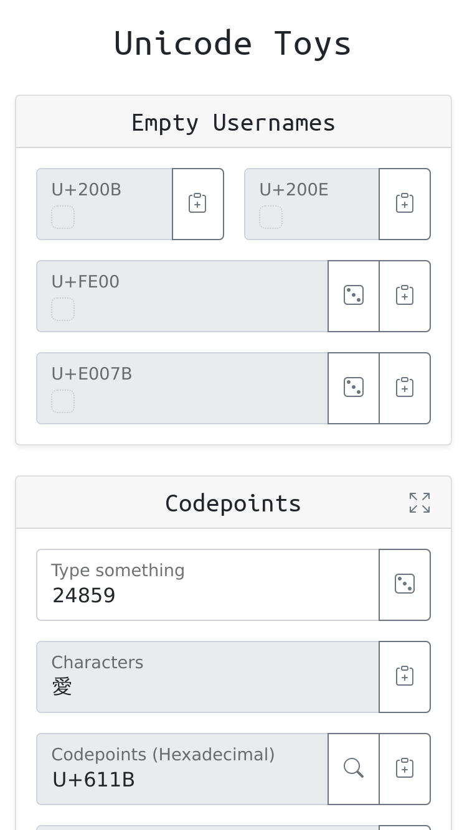Screen dimensions: 467x830
Task: Generate random text in Type something field
Action: (x=405, y=585)
